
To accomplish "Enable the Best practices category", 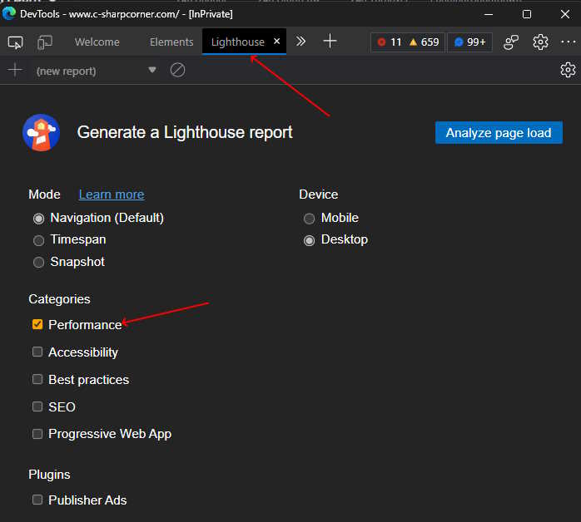I will (x=37, y=379).
